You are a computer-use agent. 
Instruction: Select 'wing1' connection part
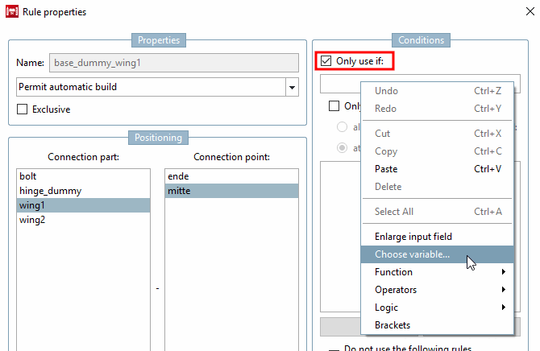(32, 205)
